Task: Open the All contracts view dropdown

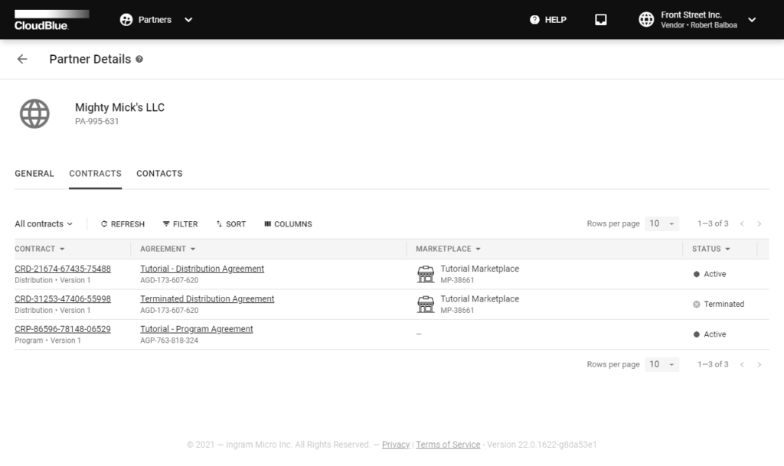Action: (x=44, y=224)
